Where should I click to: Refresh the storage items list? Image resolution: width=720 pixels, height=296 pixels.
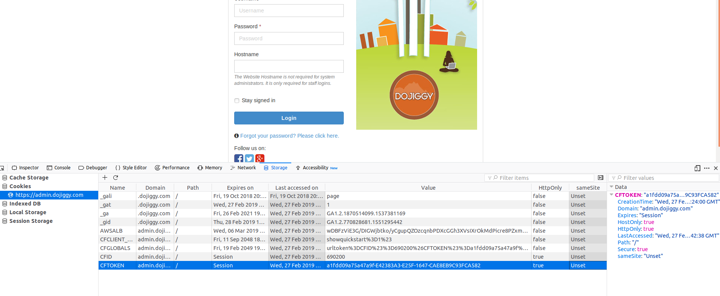[x=116, y=178]
